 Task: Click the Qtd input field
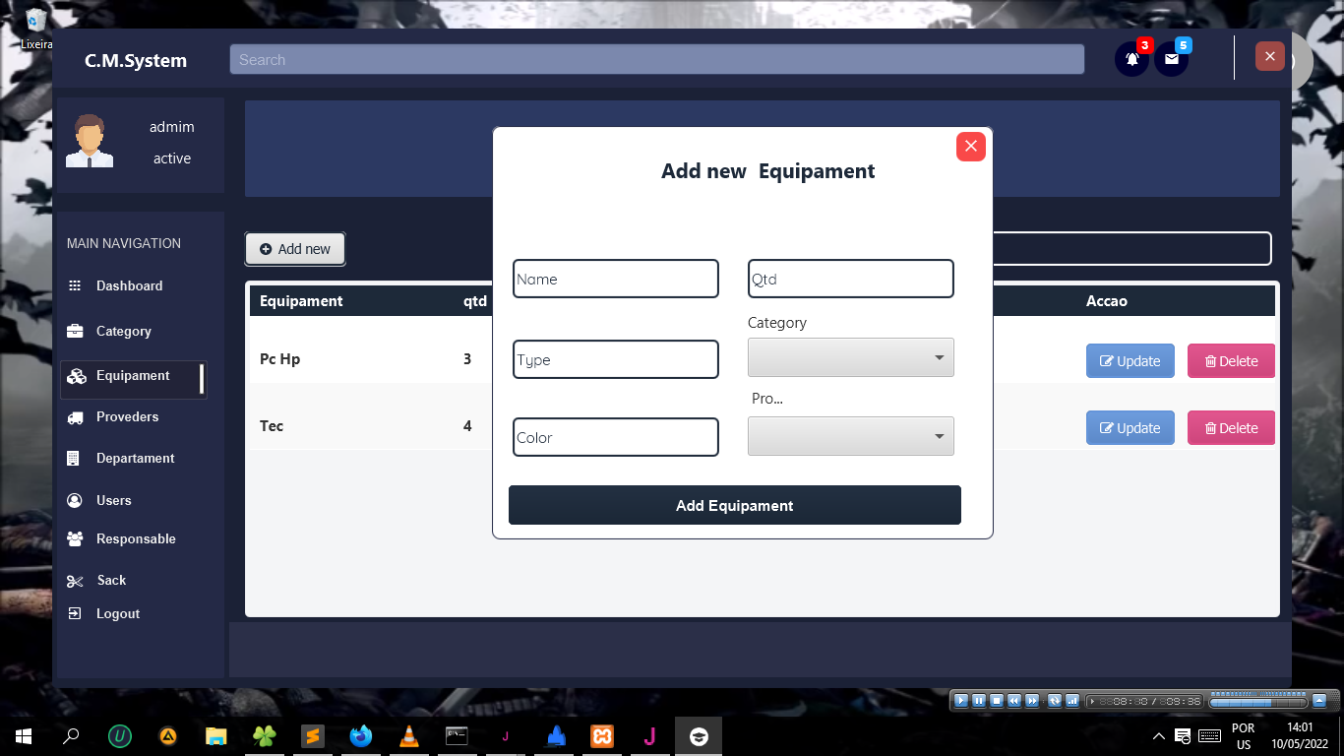(x=851, y=279)
